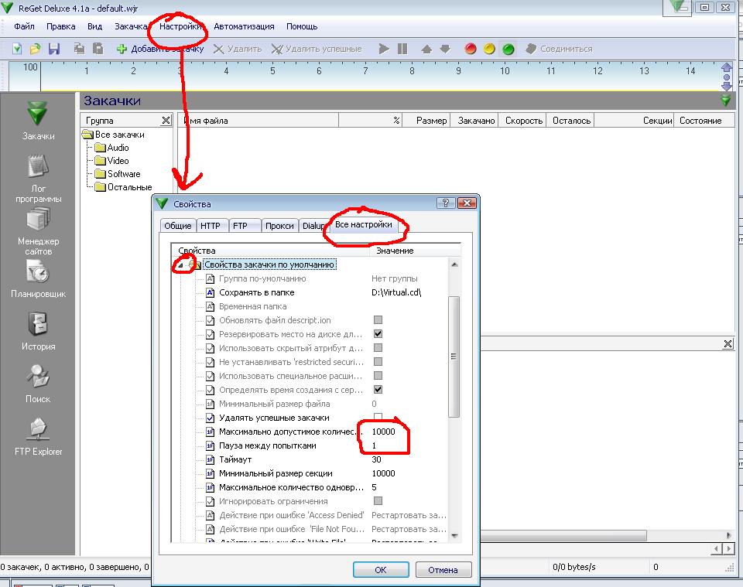This screenshot has width=743, height=587.
Task: Click the Поиск search sidebar icon
Action: pyautogui.click(x=38, y=377)
